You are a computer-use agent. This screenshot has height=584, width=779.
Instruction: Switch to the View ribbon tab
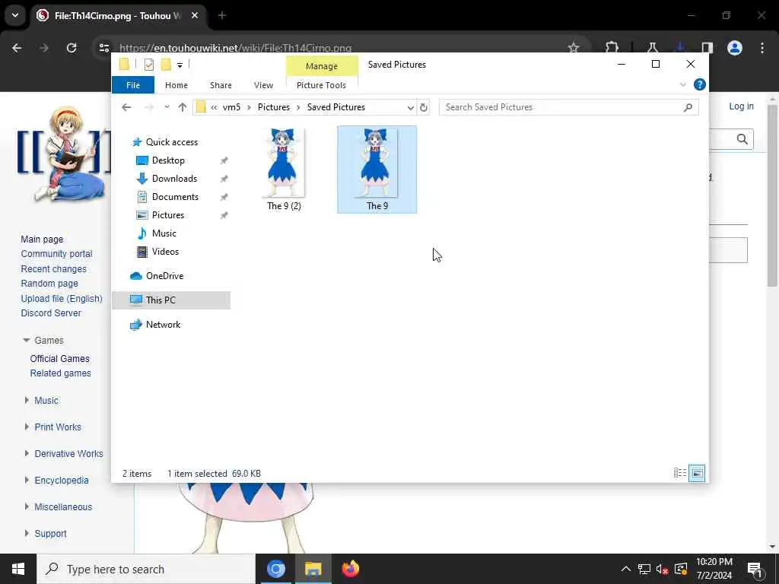[x=263, y=85]
